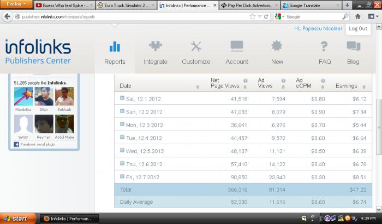Open the search engine dropdown
This screenshot has height=224, width=382.
279,16
